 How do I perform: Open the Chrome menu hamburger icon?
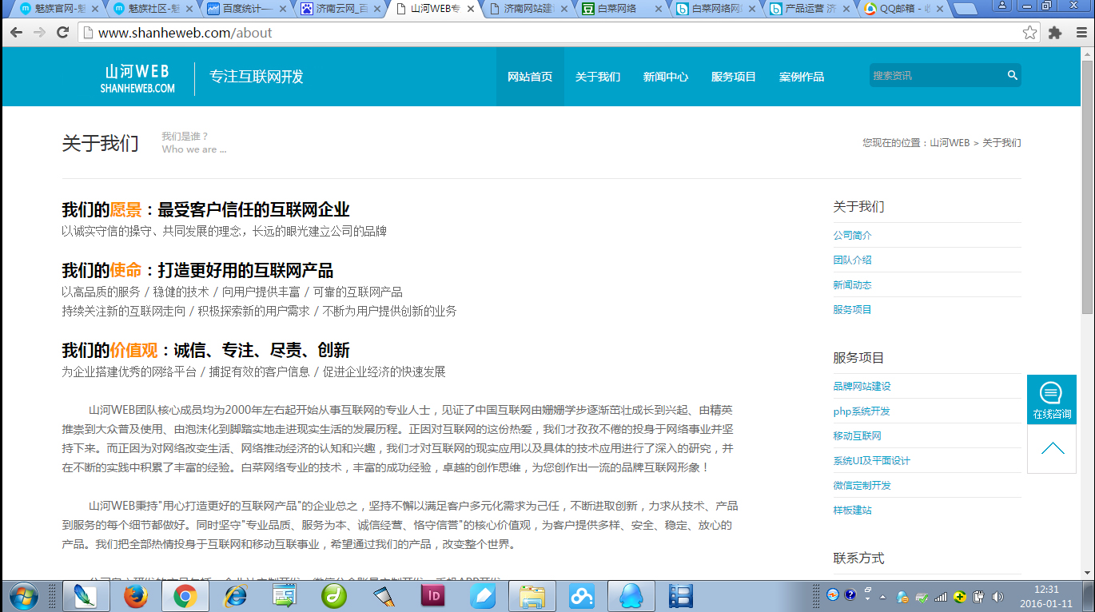1080,33
